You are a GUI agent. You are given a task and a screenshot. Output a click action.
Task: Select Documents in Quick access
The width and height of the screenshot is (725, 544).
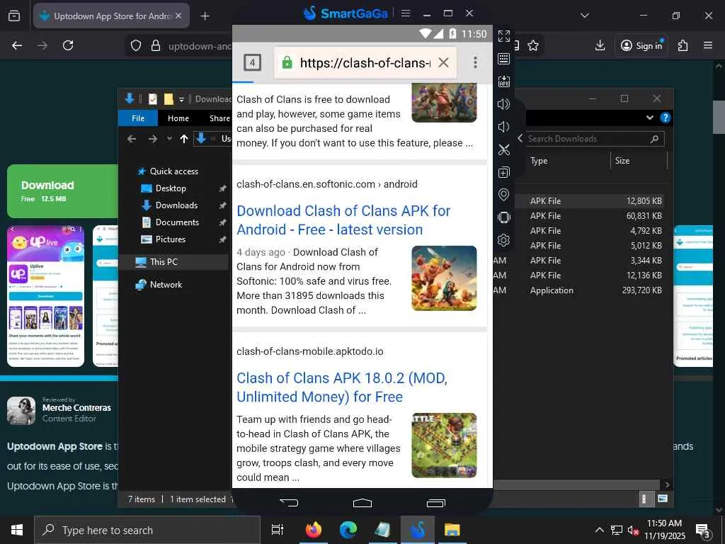click(x=177, y=222)
